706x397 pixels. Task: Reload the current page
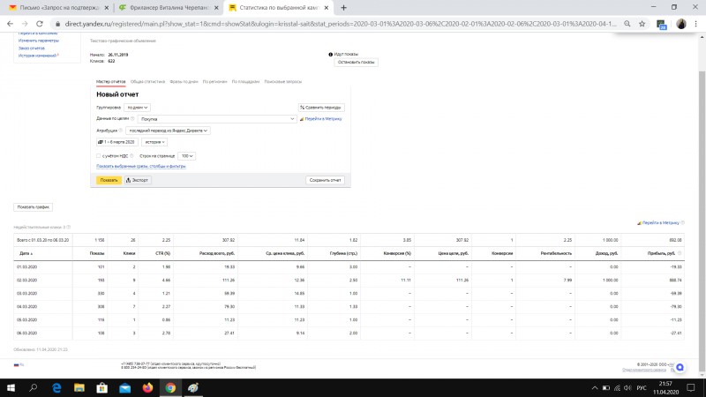coord(40,24)
